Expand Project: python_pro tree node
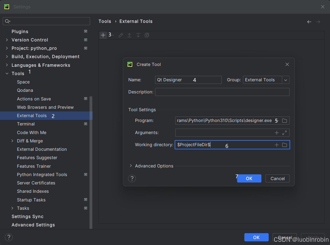330x245 pixels. (7, 48)
